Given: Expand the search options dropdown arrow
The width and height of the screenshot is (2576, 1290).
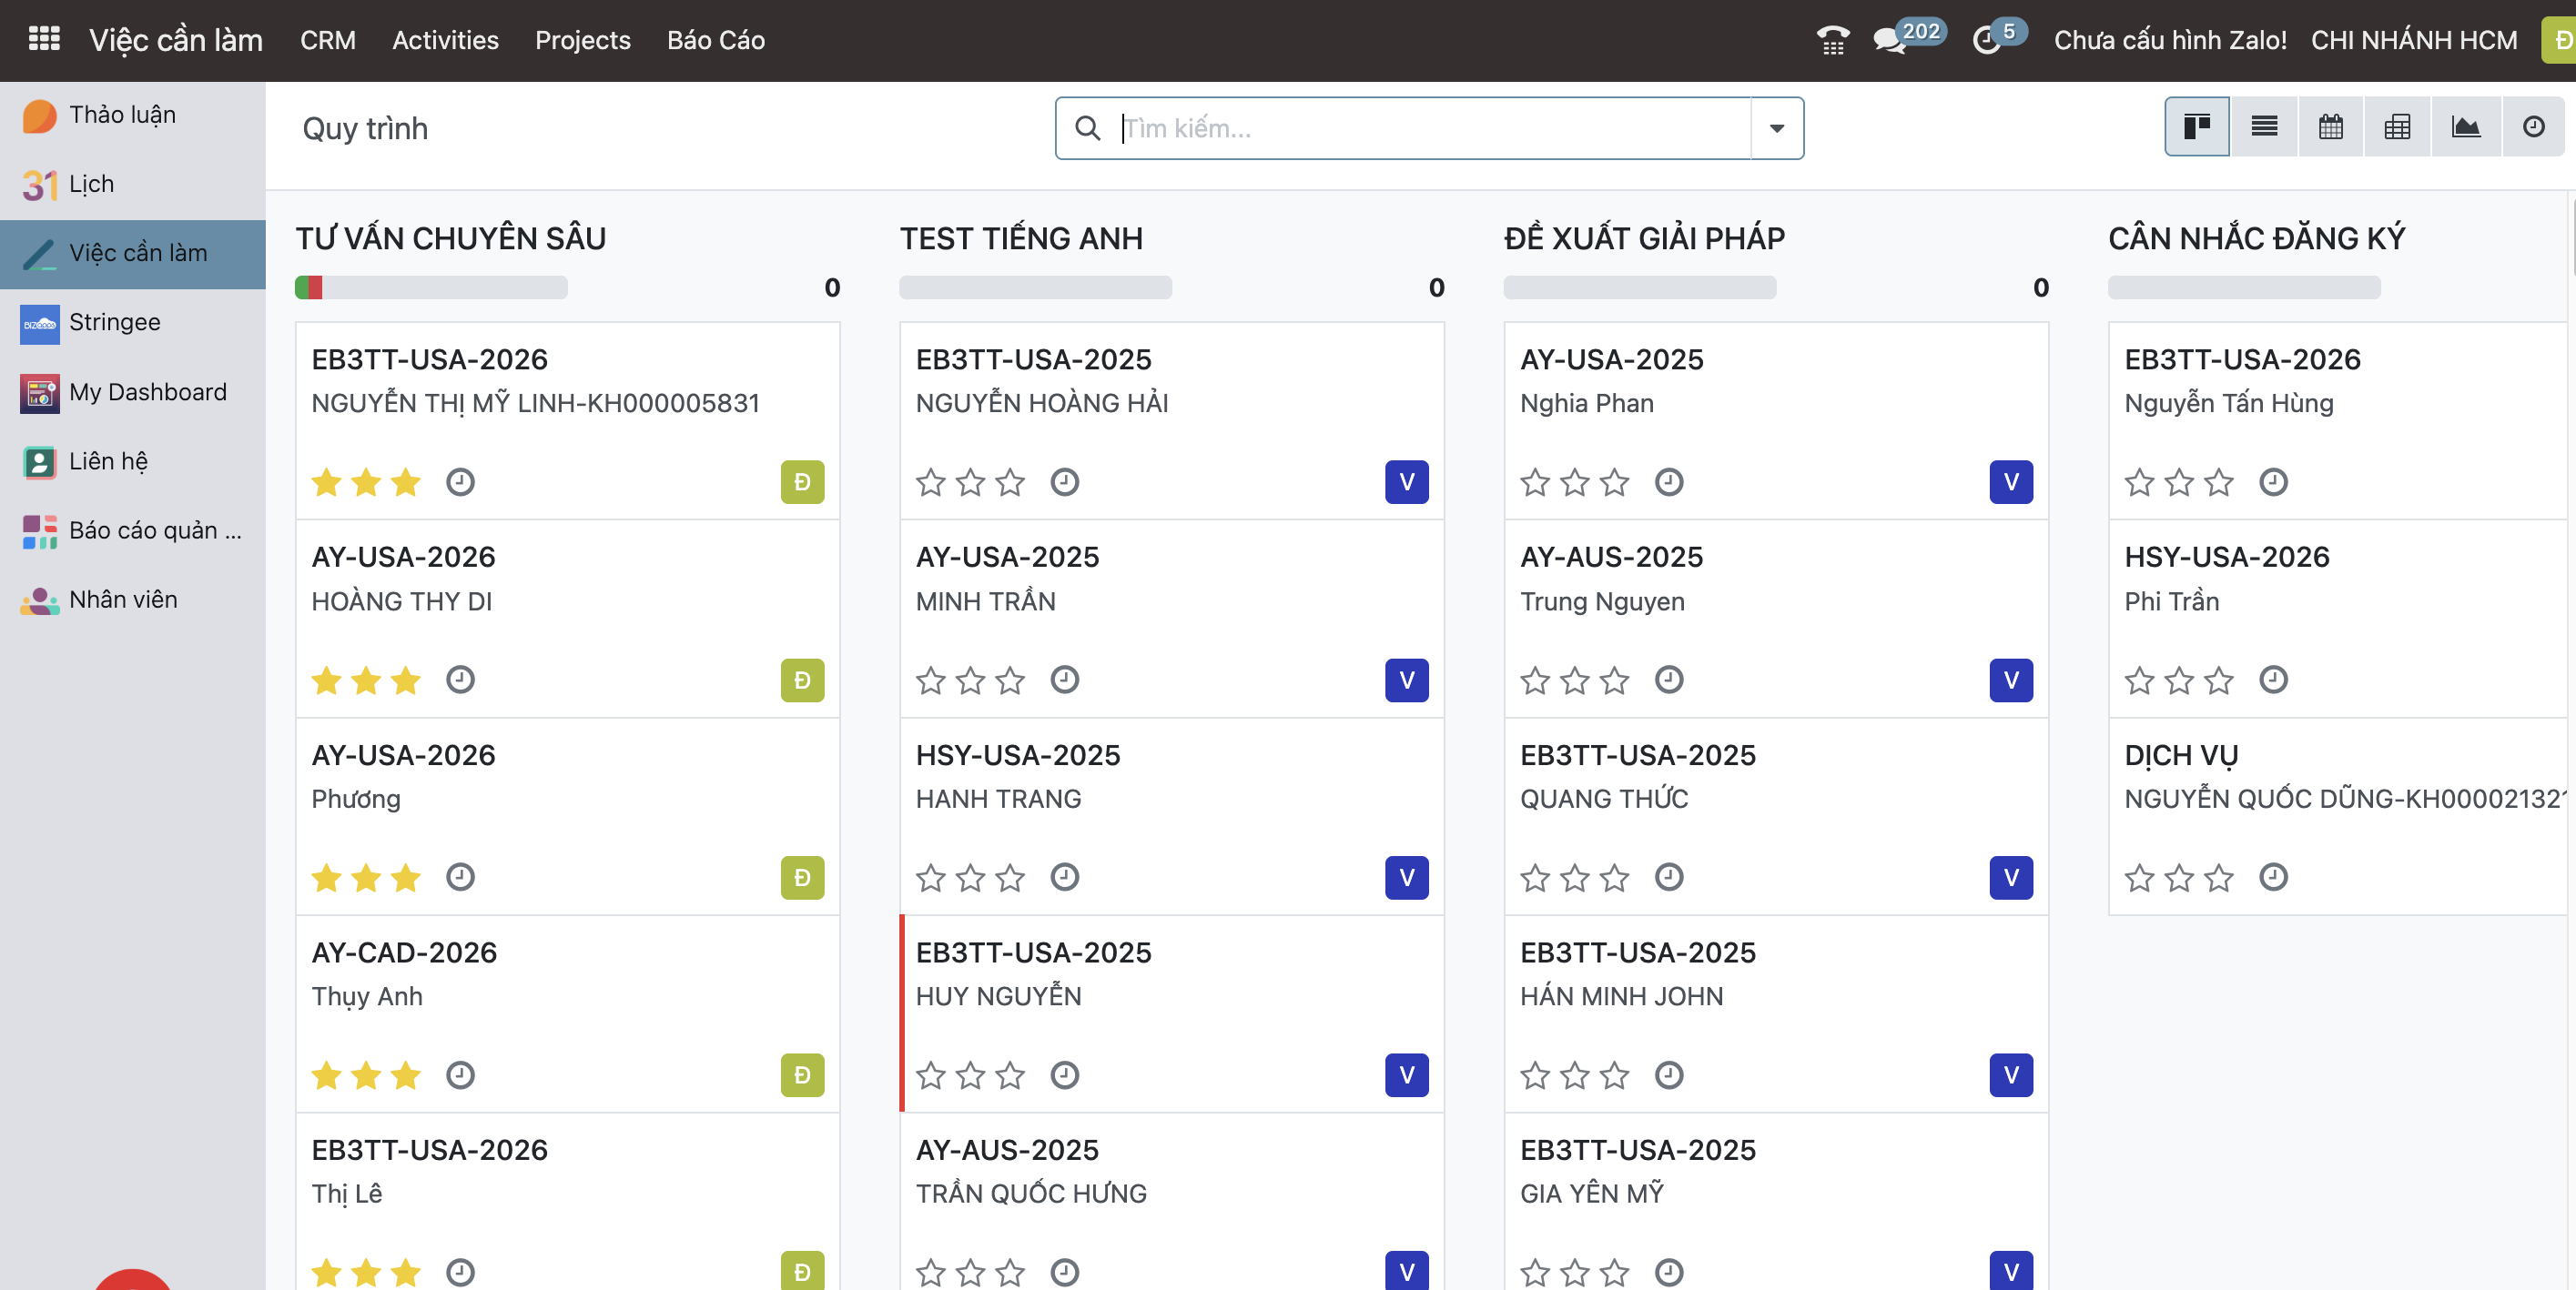Looking at the screenshot, I should [x=1777, y=128].
